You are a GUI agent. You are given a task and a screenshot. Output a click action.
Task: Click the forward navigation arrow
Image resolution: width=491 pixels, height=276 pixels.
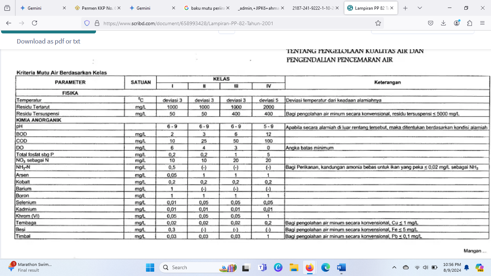(x=22, y=23)
